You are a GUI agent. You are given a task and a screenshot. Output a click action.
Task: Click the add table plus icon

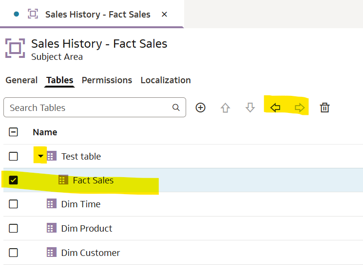pyautogui.click(x=200, y=108)
